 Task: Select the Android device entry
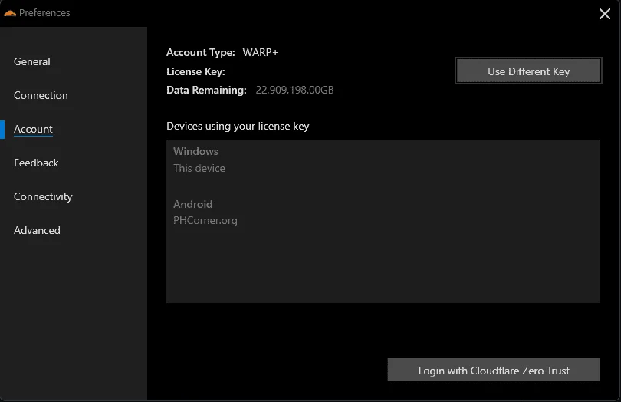pos(193,204)
